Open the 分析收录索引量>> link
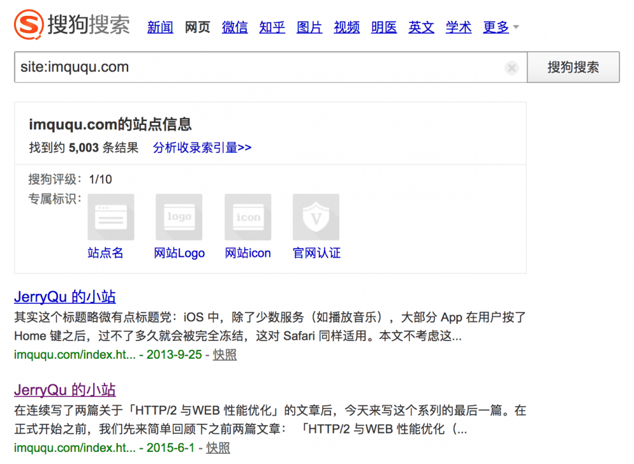 pyautogui.click(x=202, y=148)
